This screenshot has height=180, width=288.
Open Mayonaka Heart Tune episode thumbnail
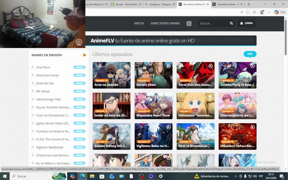coord(153,106)
